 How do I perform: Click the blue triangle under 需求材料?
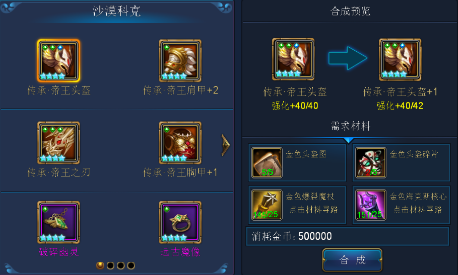349,140
